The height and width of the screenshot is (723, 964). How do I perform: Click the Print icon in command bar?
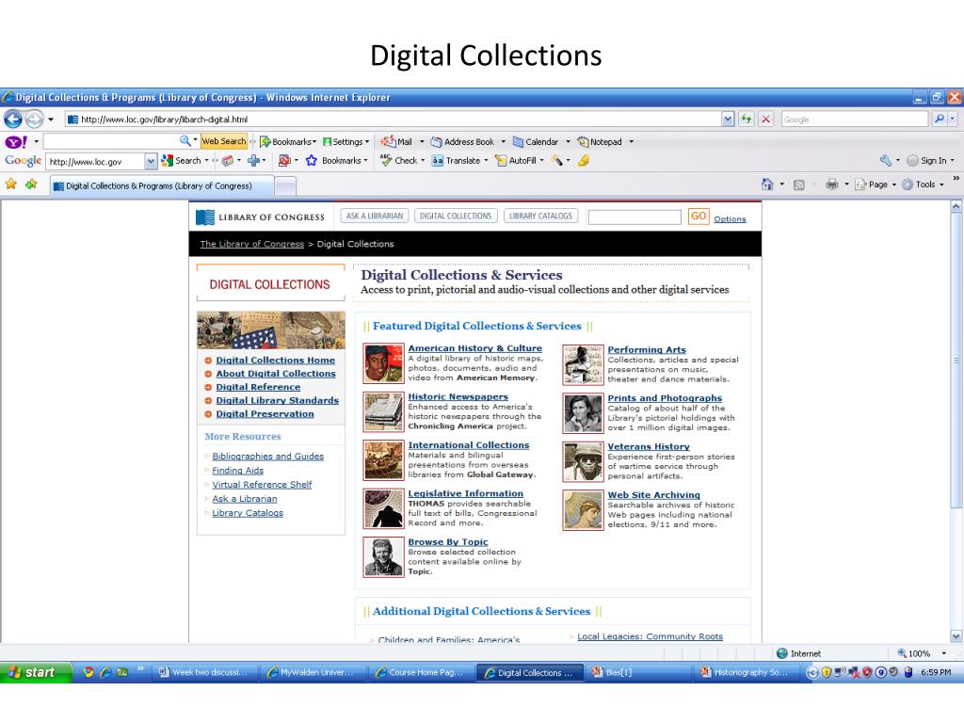tap(832, 185)
